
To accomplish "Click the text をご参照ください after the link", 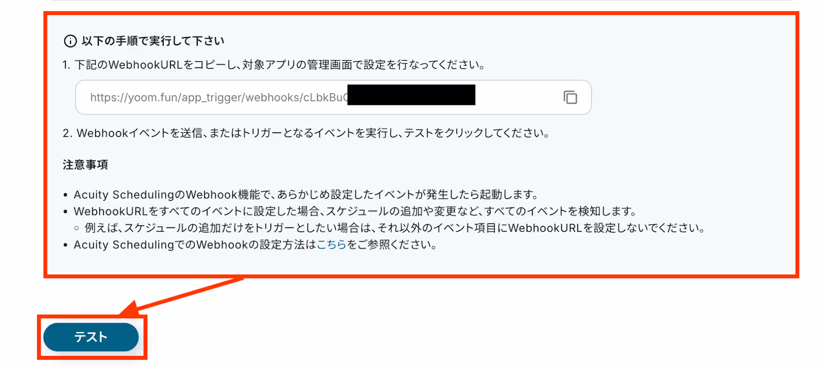I will click(x=391, y=245).
